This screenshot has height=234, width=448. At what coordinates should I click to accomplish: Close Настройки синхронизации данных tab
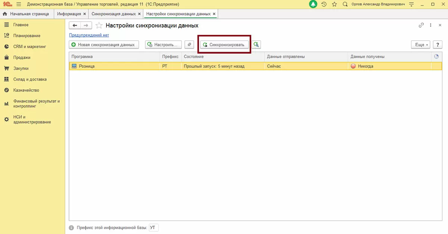coord(214,14)
